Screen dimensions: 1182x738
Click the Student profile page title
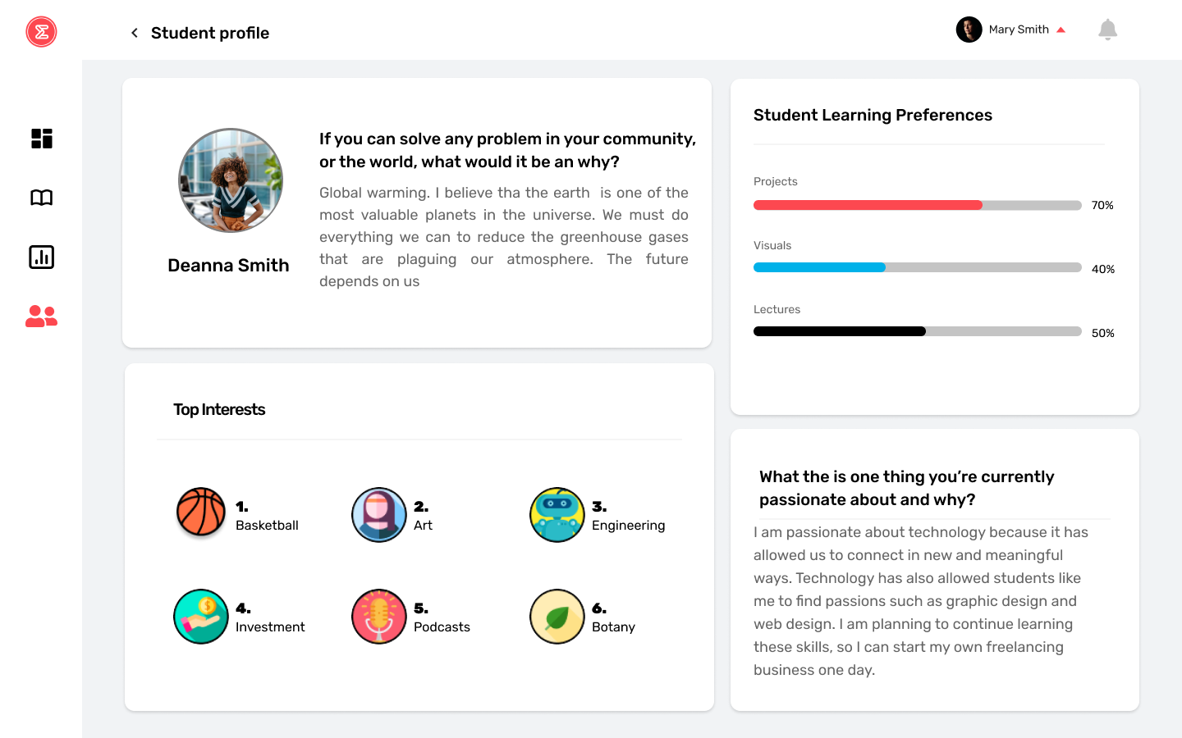tap(210, 33)
